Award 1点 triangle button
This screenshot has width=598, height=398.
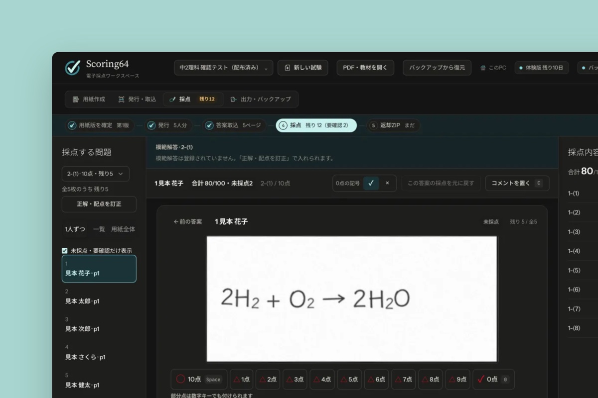click(x=242, y=379)
